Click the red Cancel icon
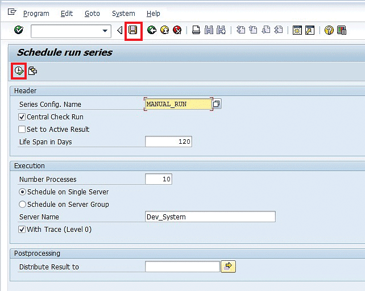This screenshot has width=365, height=291. point(177,30)
